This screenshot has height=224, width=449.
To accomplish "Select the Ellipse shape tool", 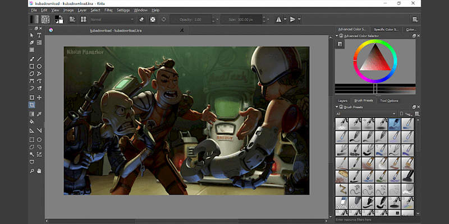I will tap(39, 66).
